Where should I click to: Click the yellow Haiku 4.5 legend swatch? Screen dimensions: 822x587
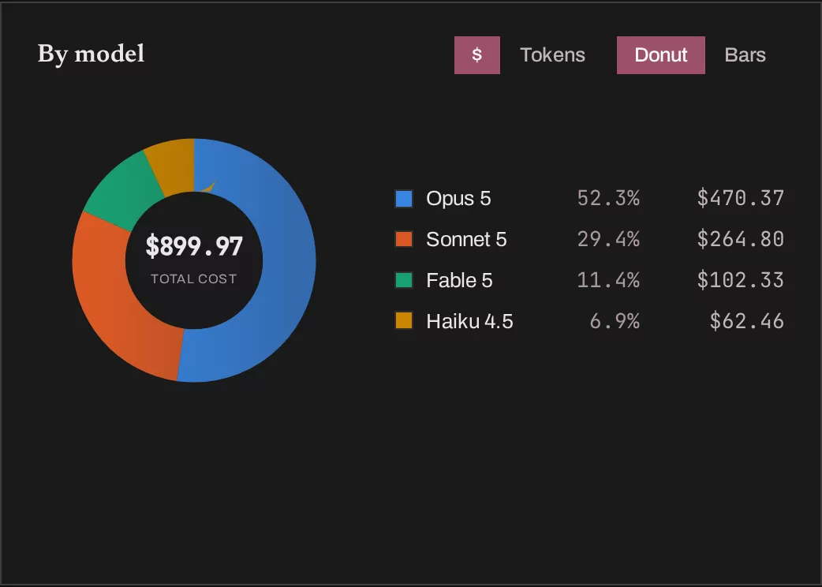coord(404,321)
